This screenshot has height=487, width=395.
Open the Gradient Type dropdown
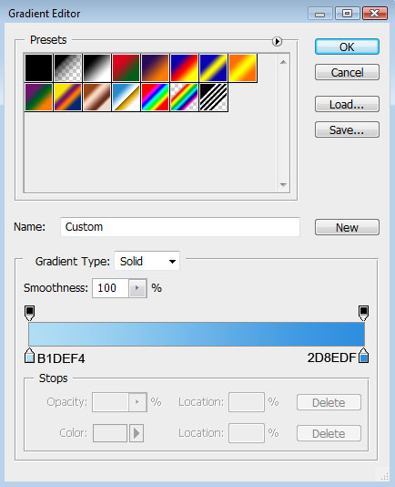[x=147, y=261]
